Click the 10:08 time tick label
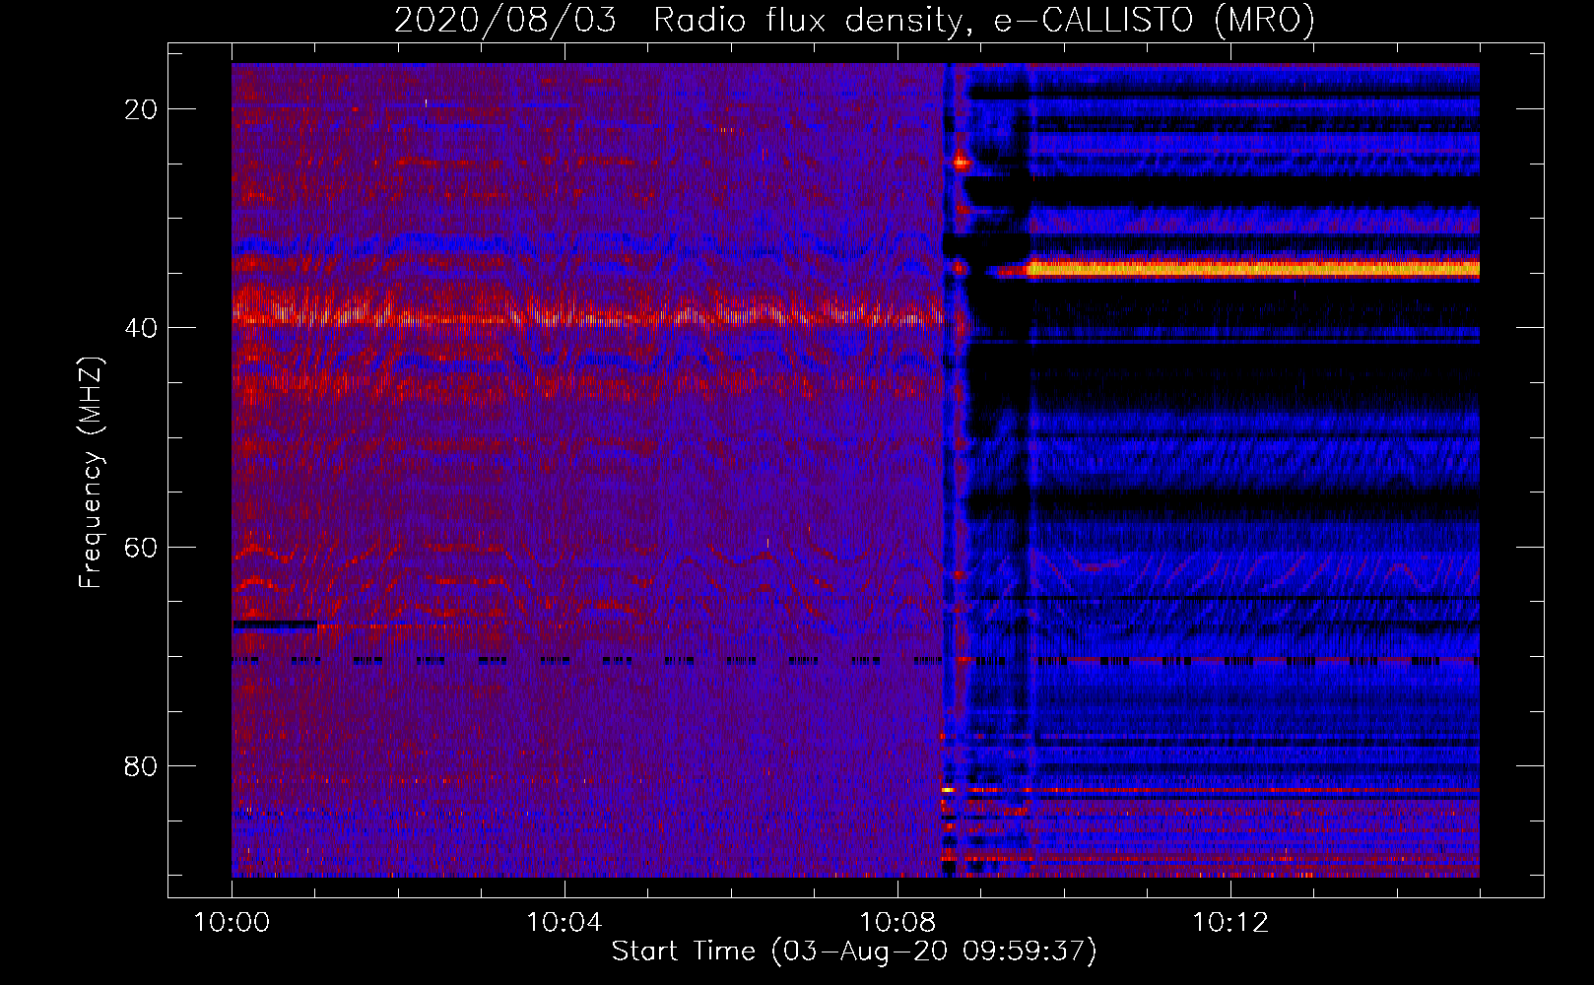Viewport: 1594px width, 985px height. 897,923
